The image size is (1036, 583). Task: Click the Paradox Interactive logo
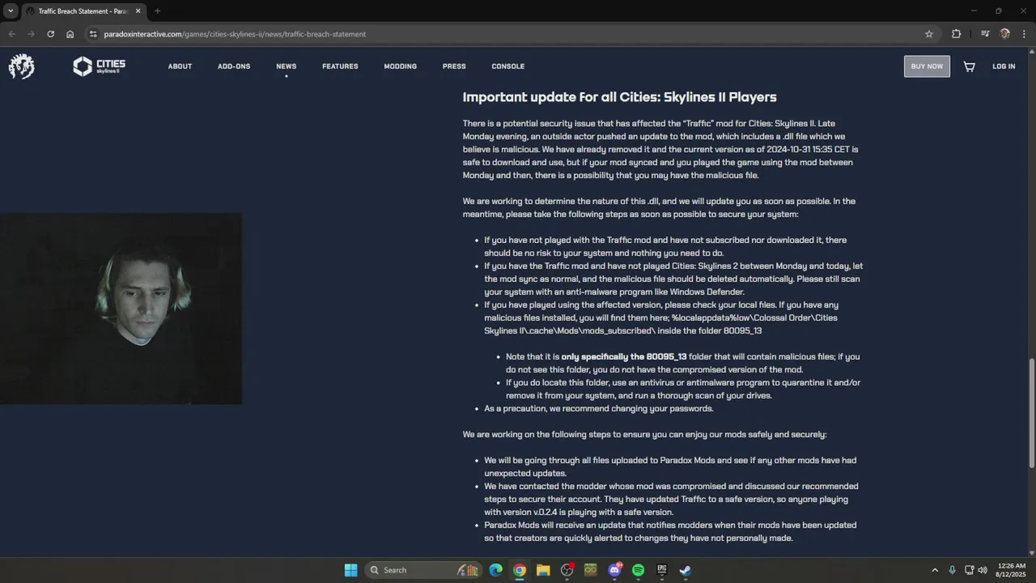[x=22, y=66]
